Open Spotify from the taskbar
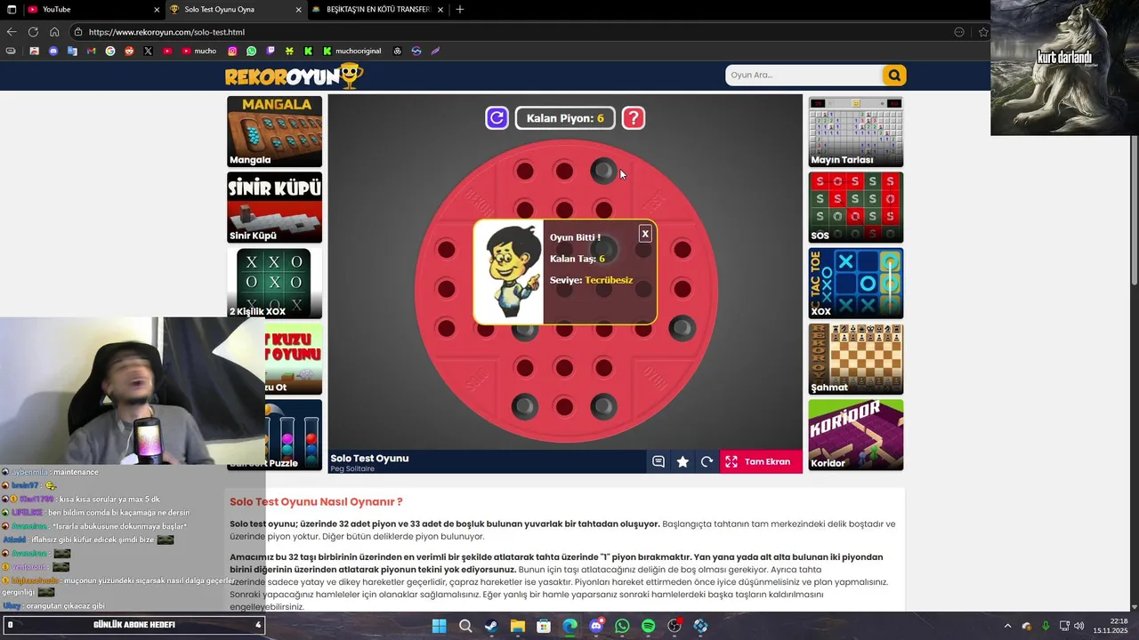Viewport: 1139px width, 640px height. coord(649,626)
